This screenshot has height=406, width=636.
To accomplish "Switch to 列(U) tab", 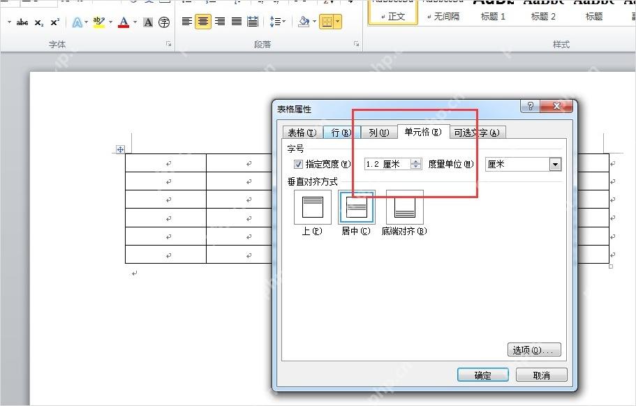I will 379,133.
